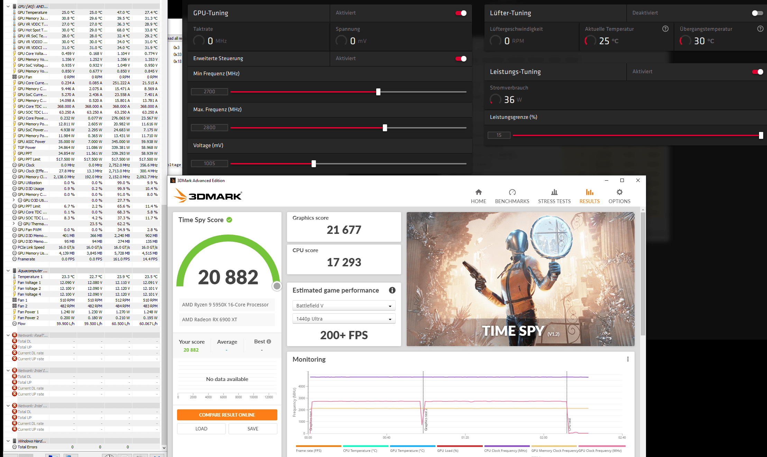Collapse the Aquacomputer sensor group
The image size is (767, 457).
coord(8,271)
